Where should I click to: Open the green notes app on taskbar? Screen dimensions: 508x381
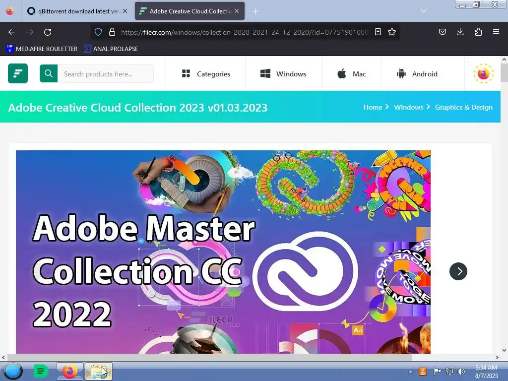41,371
